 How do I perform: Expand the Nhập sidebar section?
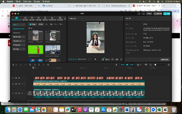19,25
